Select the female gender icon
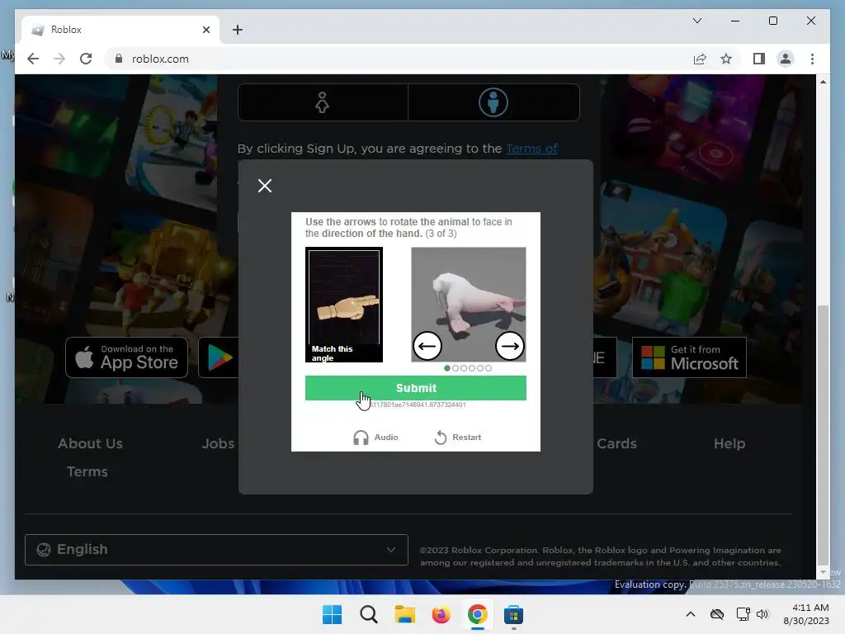The width and height of the screenshot is (845, 634). tap(323, 102)
